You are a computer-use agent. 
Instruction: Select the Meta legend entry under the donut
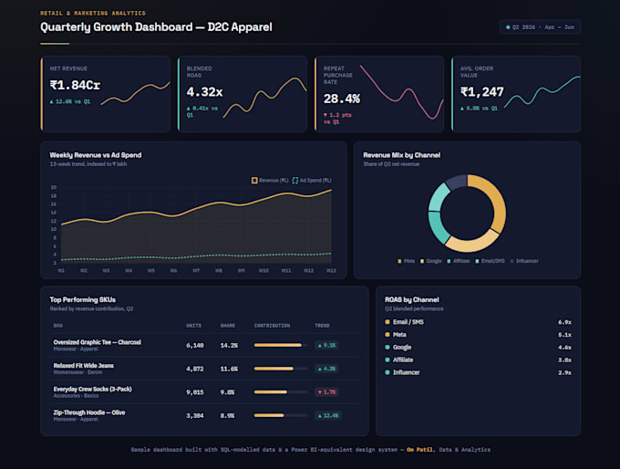(406, 261)
